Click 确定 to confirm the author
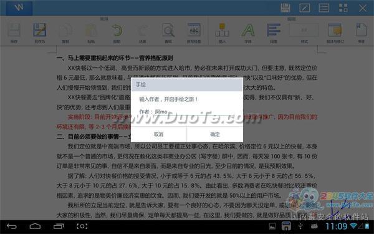Image resolution: width=374 pixels, height=234 pixels. [215, 134]
